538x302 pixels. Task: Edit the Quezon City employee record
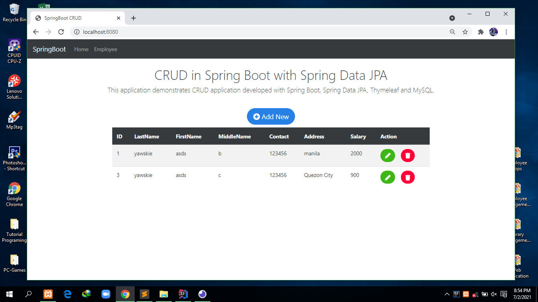point(388,177)
